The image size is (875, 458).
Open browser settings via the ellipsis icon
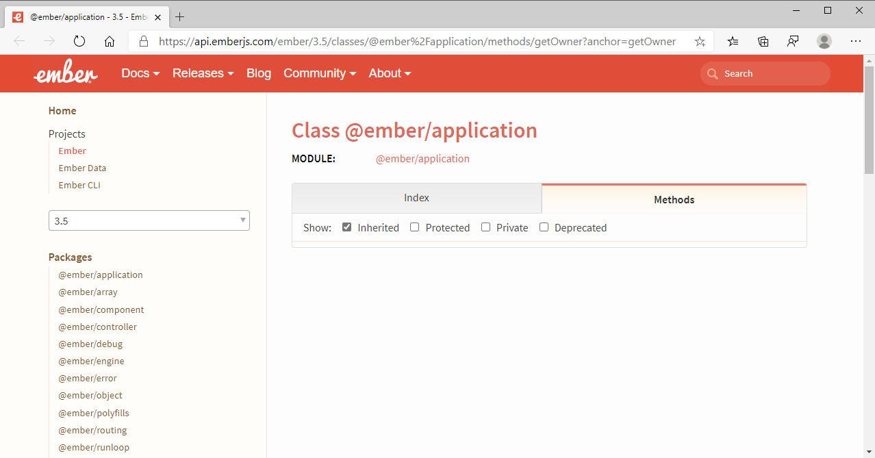click(x=856, y=41)
